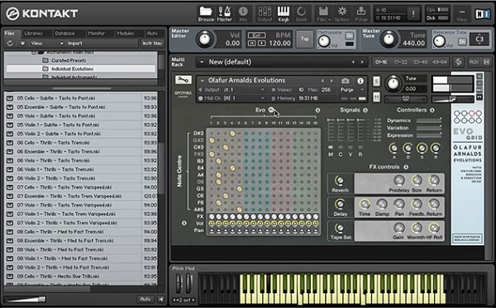Open the Options gear icon
The image size is (496, 308).
[x=342, y=14]
